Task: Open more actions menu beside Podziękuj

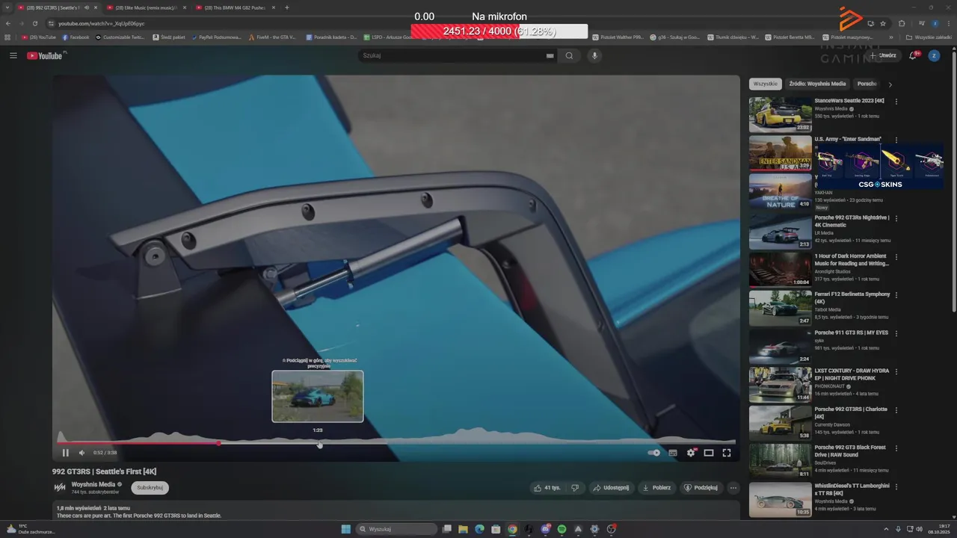Action: pyautogui.click(x=733, y=488)
